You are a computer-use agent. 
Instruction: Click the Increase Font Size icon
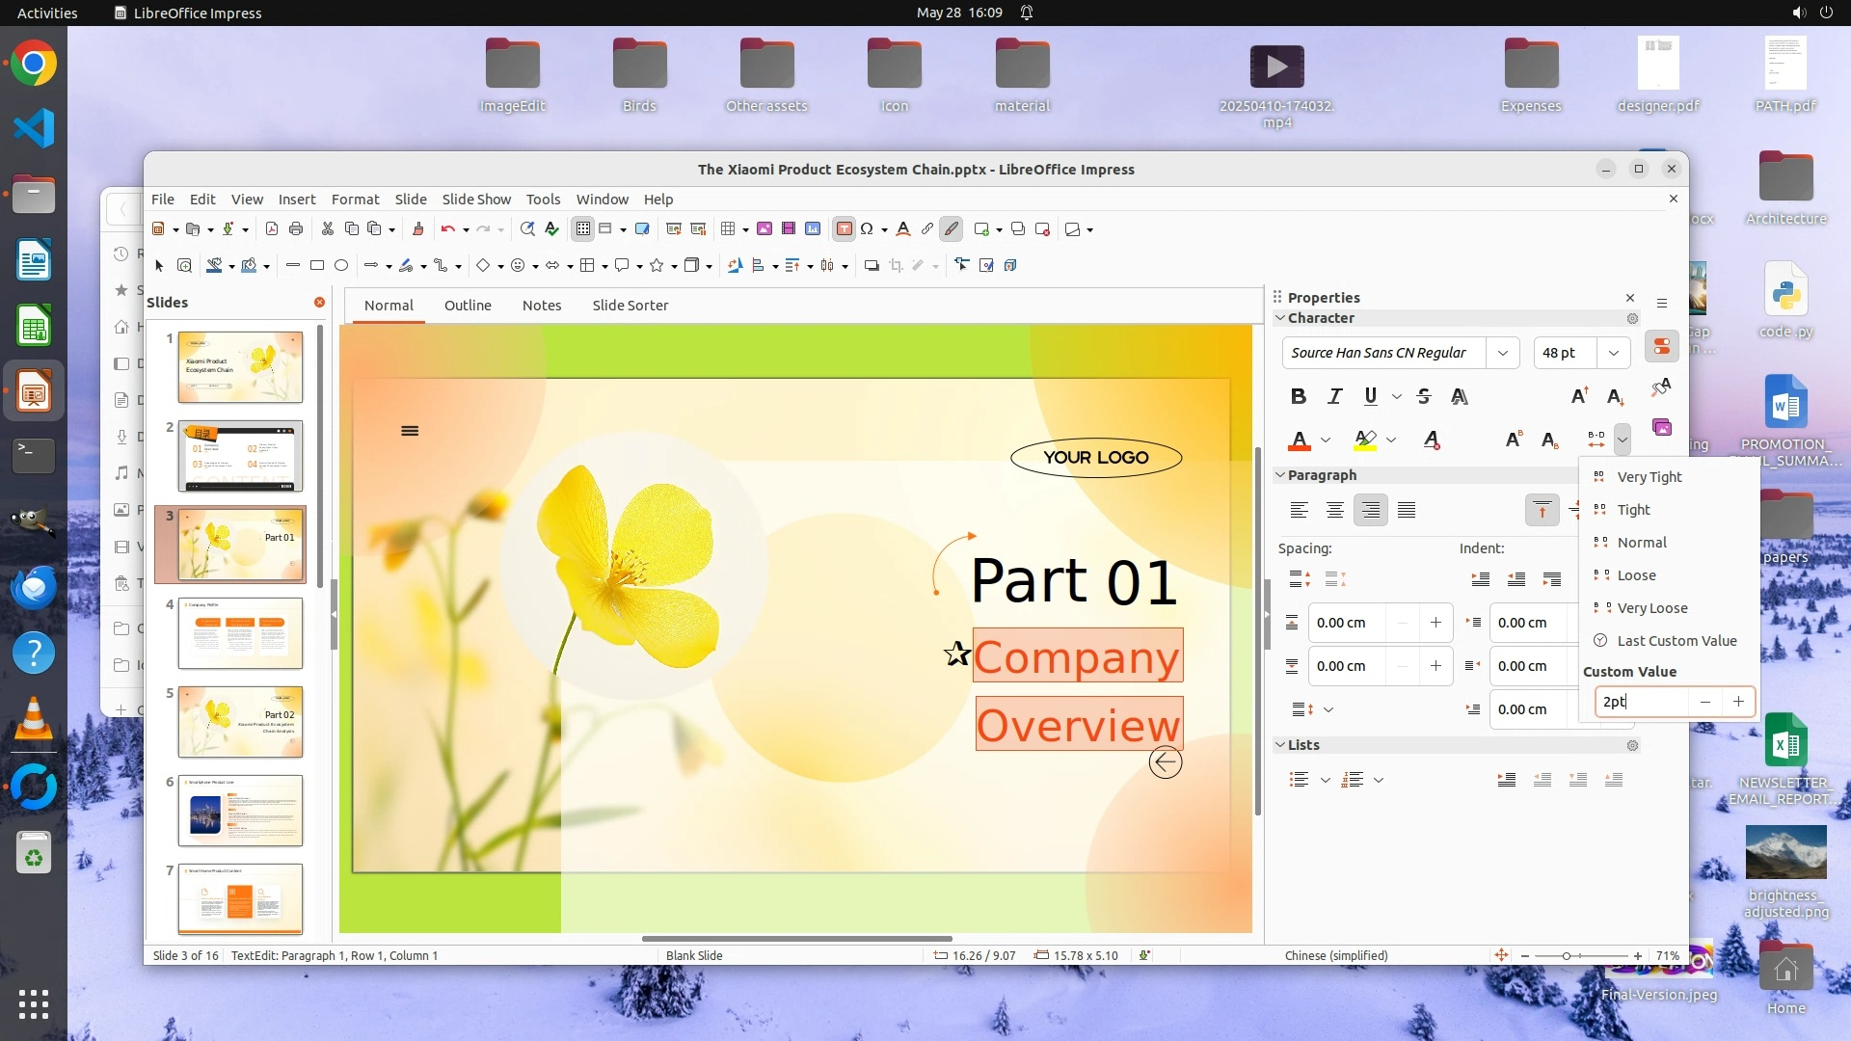click(1579, 396)
